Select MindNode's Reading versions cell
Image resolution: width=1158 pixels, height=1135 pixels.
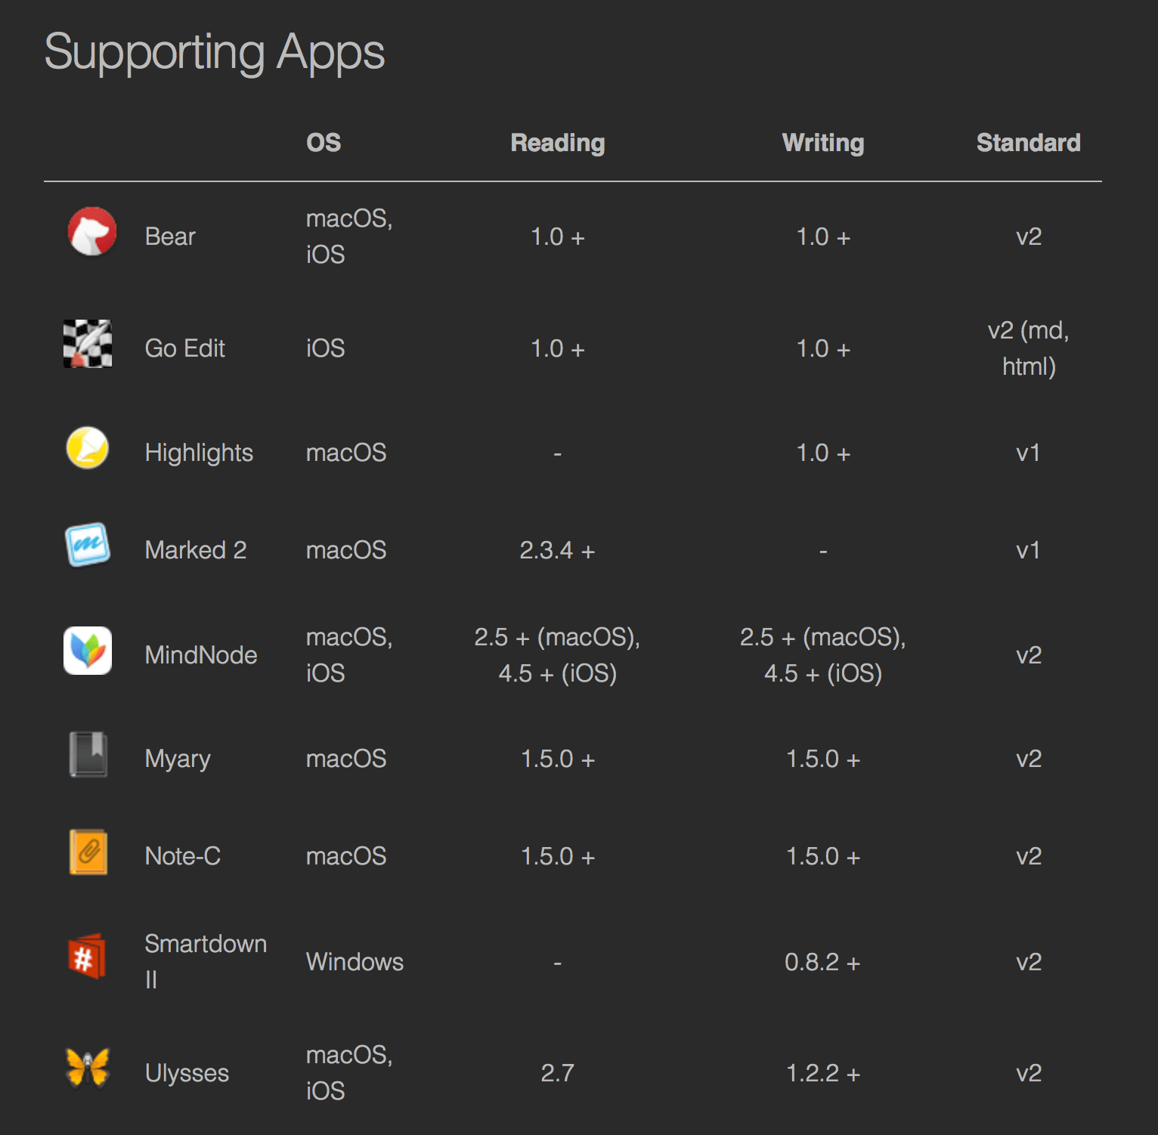tap(558, 655)
